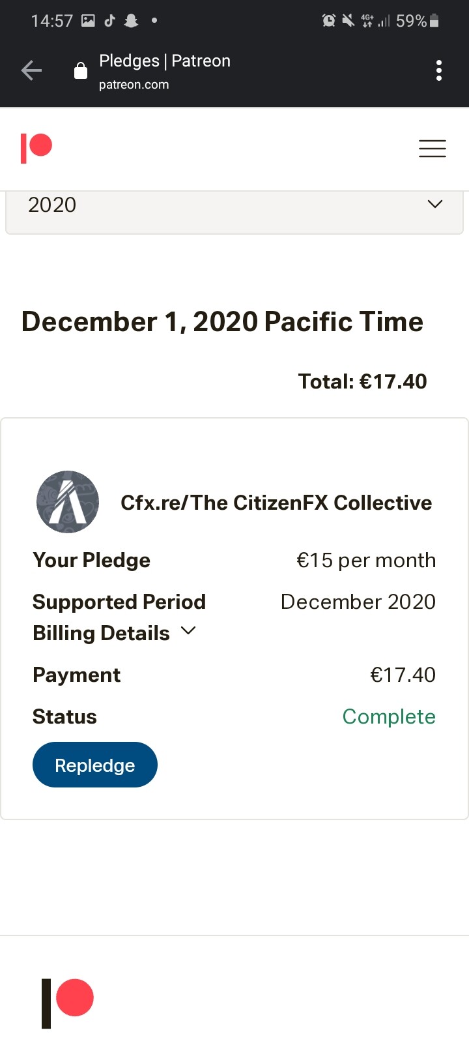Expand Billing Details section
This screenshot has height=1043, width=469.
point(115,632)
